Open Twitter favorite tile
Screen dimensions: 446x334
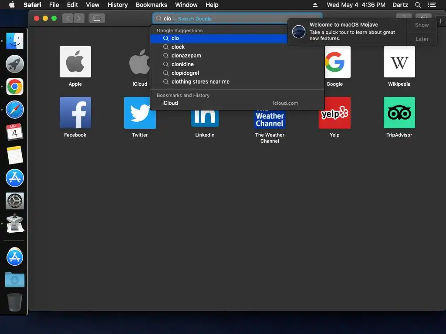pos(140,113)
